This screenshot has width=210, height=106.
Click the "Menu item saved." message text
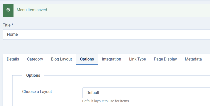(x=32, y=10)
